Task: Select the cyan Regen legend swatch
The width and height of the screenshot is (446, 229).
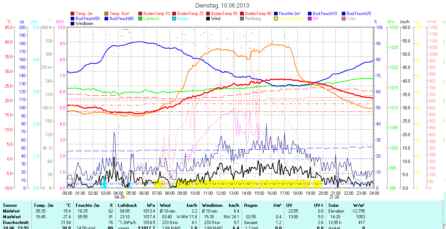Action: click(174, 19)
